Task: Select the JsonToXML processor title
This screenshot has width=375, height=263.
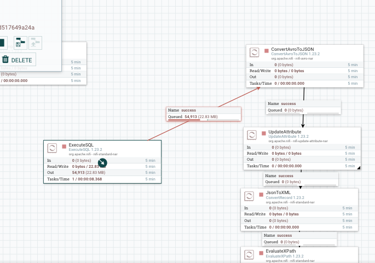Action: tap(278, 192)
